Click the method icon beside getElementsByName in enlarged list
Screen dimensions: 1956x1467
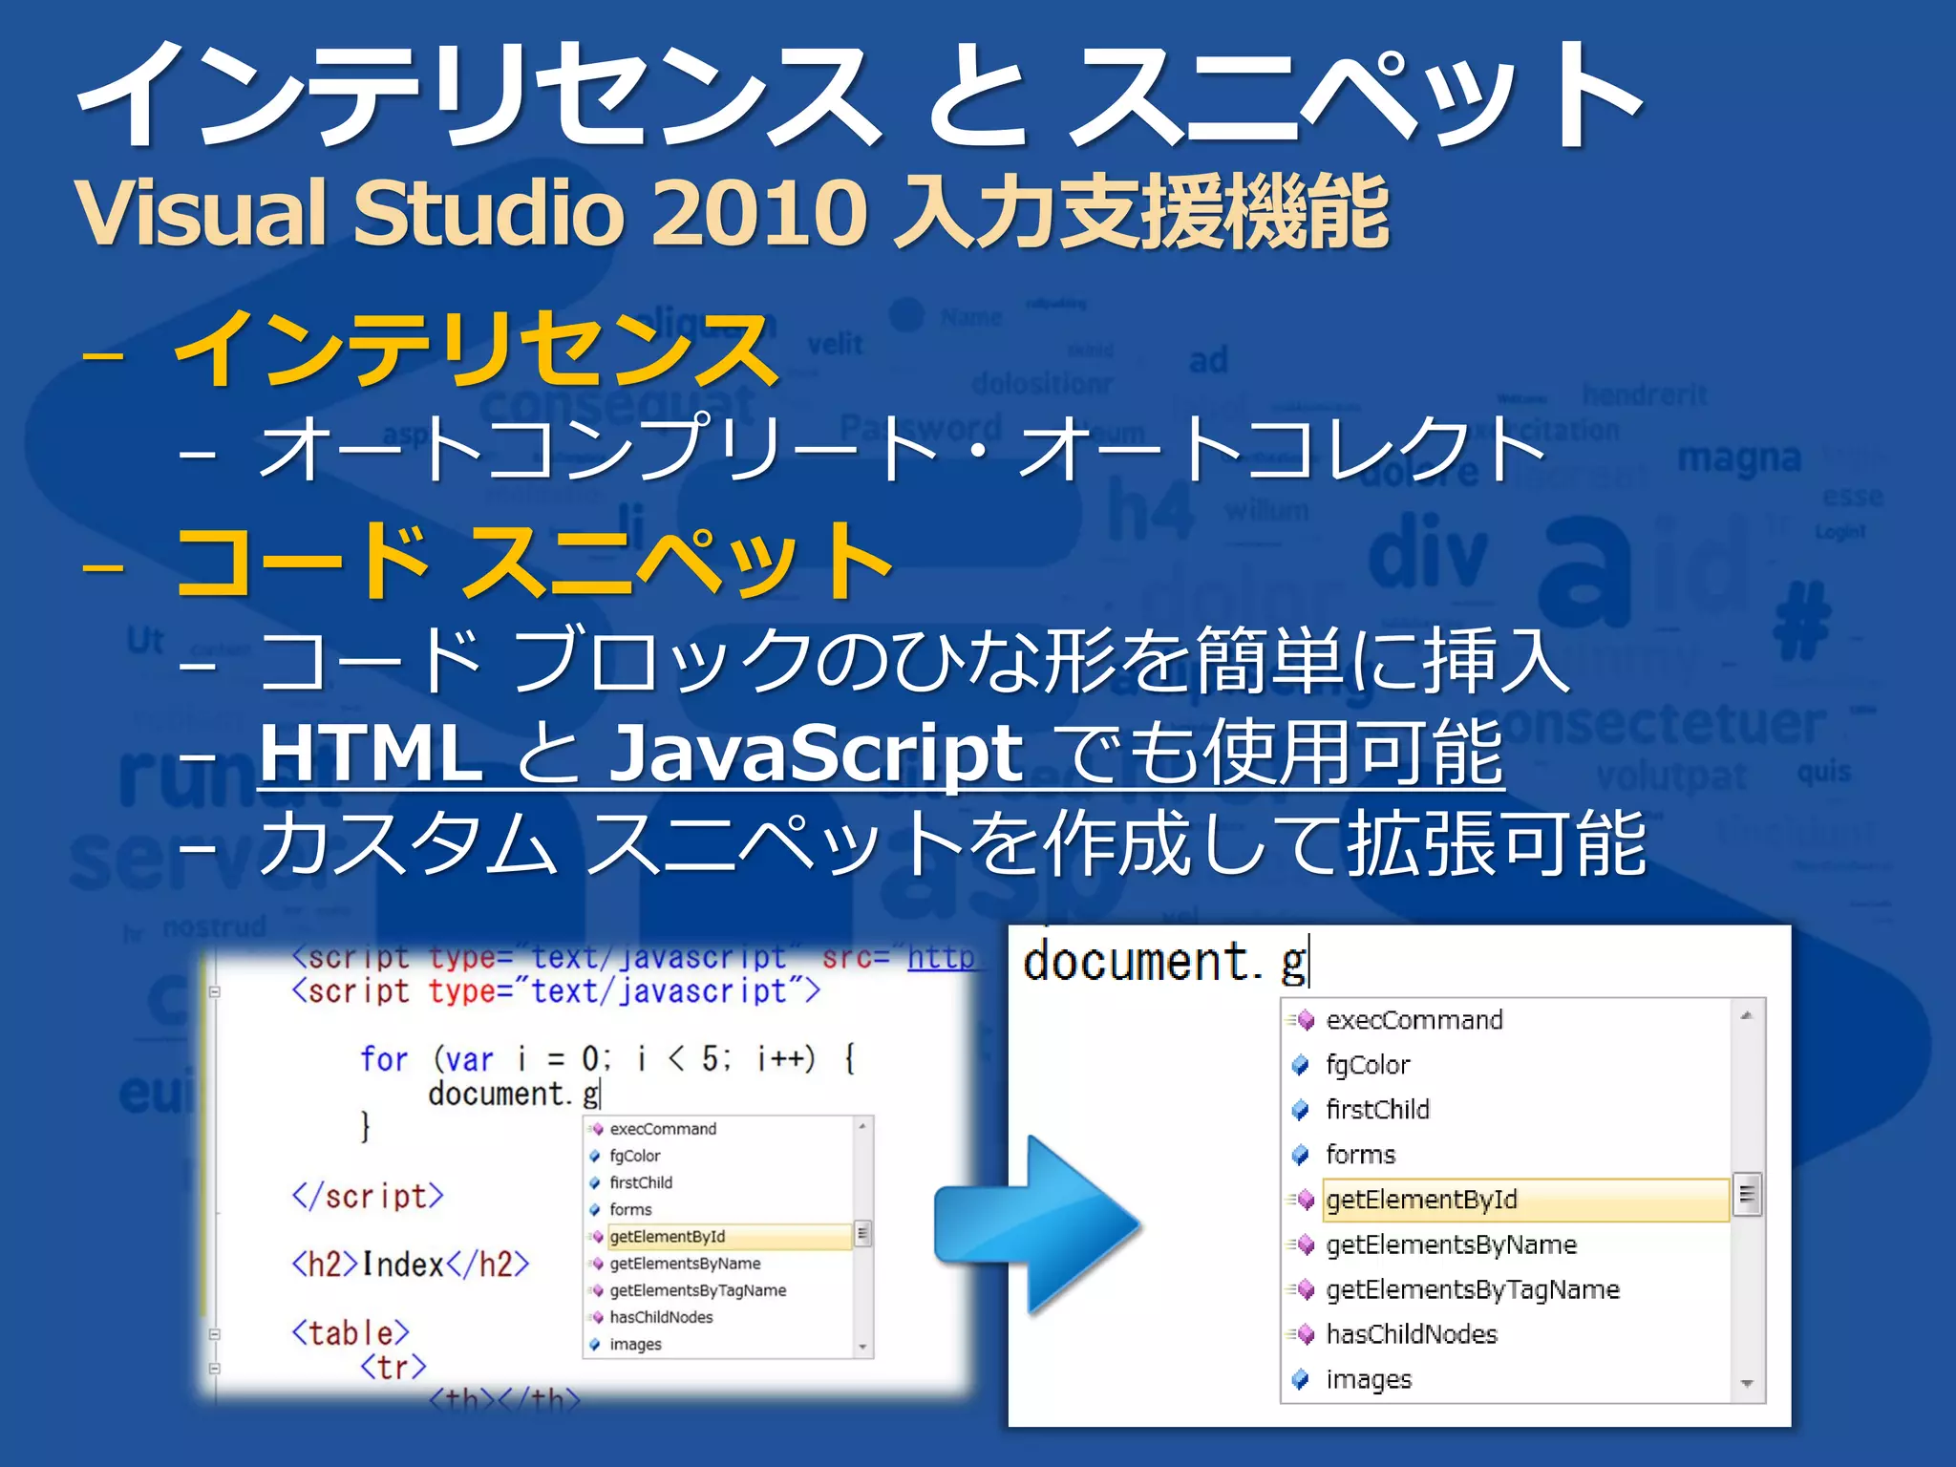tap(1302, 1244)
